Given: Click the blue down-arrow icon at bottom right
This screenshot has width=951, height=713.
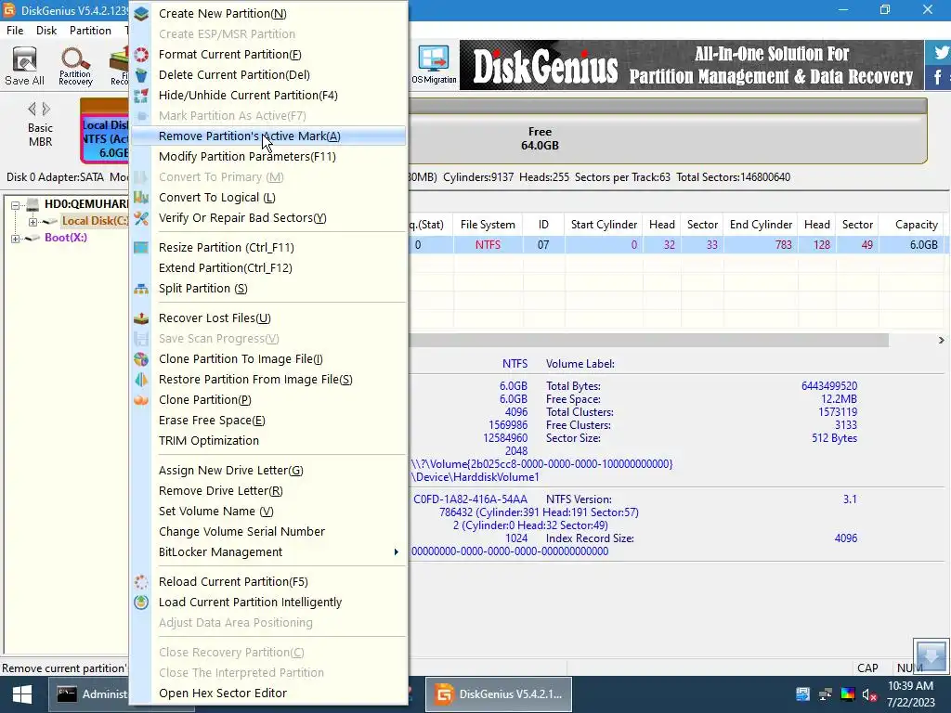Looking at the screenshot, I should point(931,655).
